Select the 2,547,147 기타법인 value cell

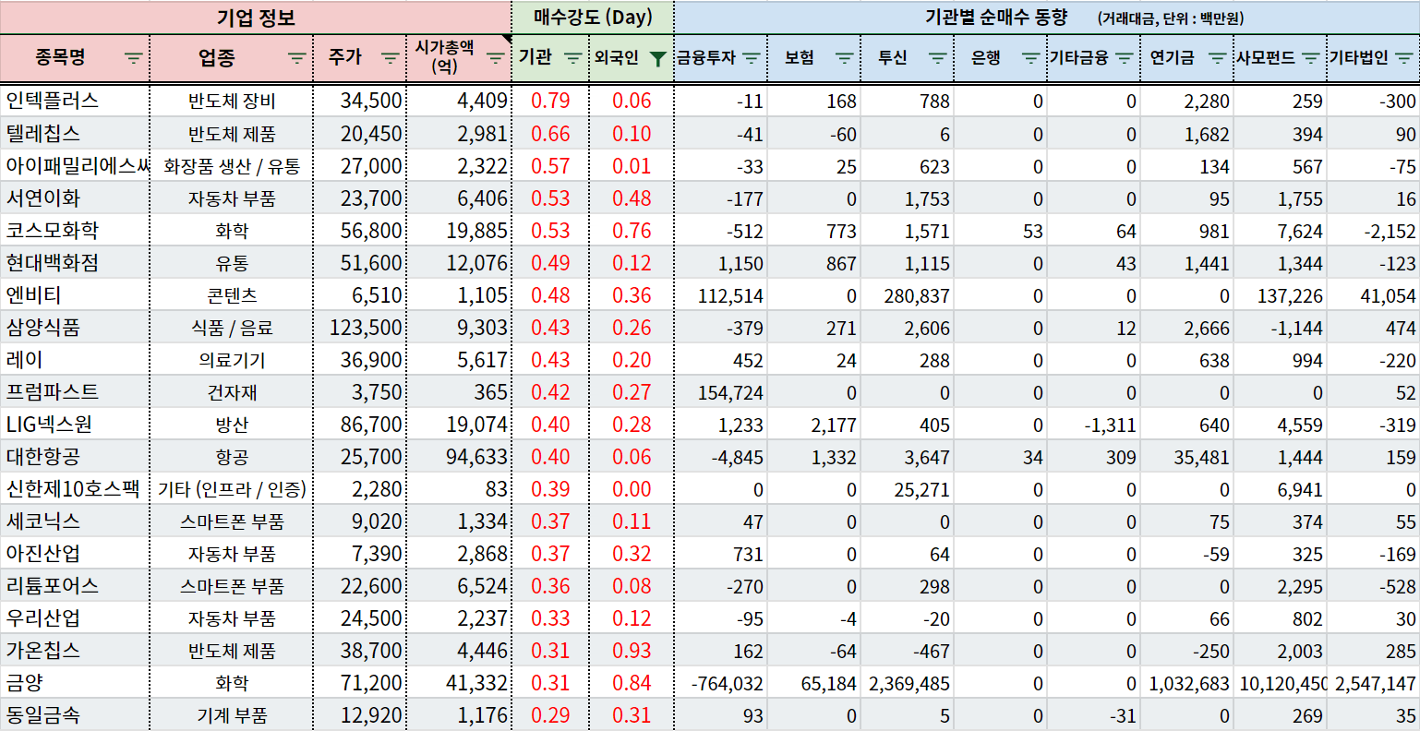(x=1374, y=683)
